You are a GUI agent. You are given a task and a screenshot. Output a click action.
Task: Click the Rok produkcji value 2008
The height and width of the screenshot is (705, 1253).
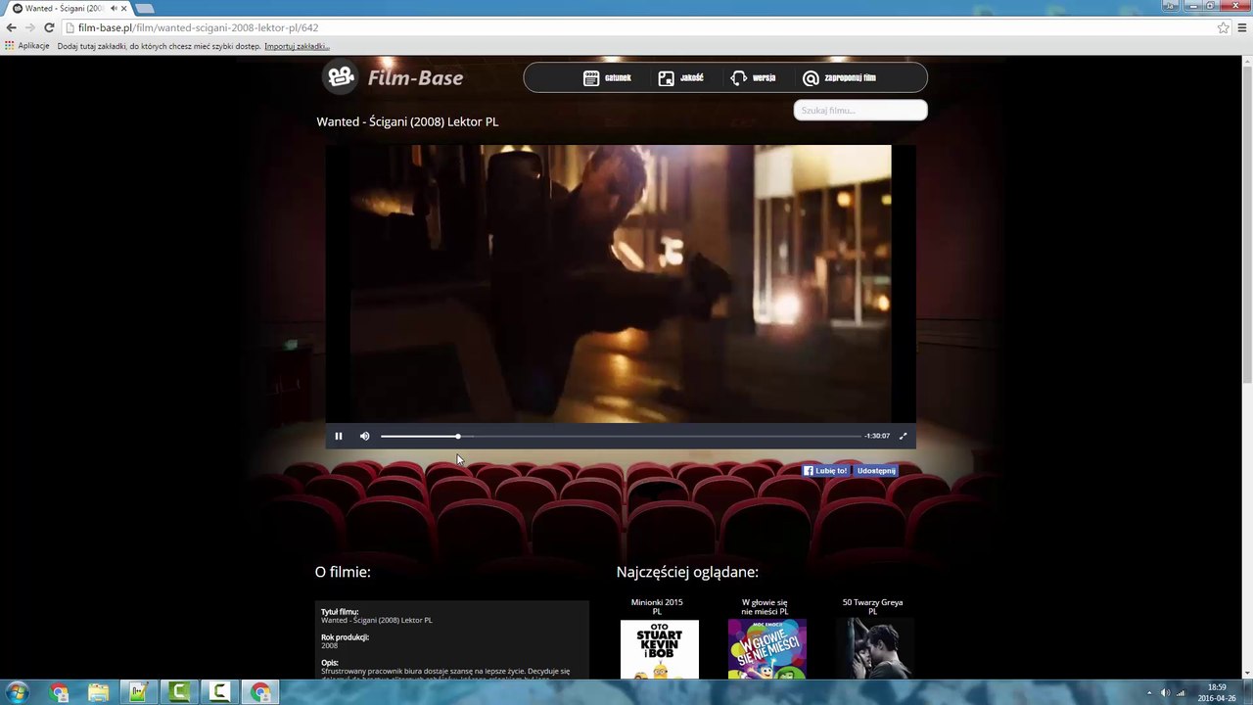pyautogui.click(x=329, y=645)
